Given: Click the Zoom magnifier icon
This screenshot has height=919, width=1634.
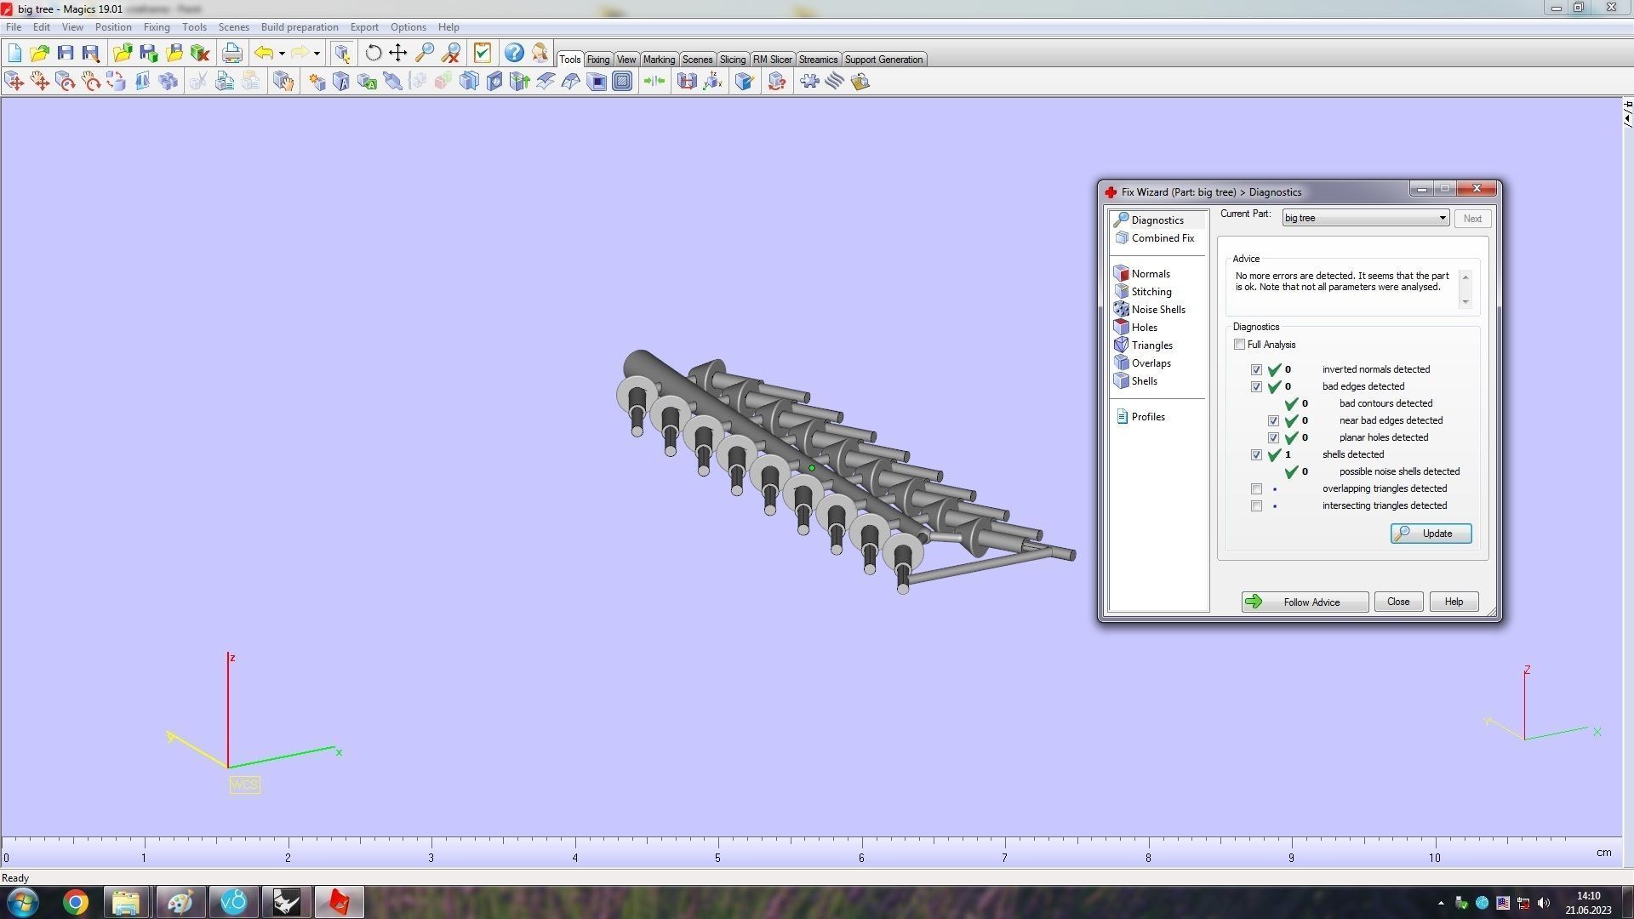Looking at the screenshot, I should pyautogui.click(x=425, y=53).
